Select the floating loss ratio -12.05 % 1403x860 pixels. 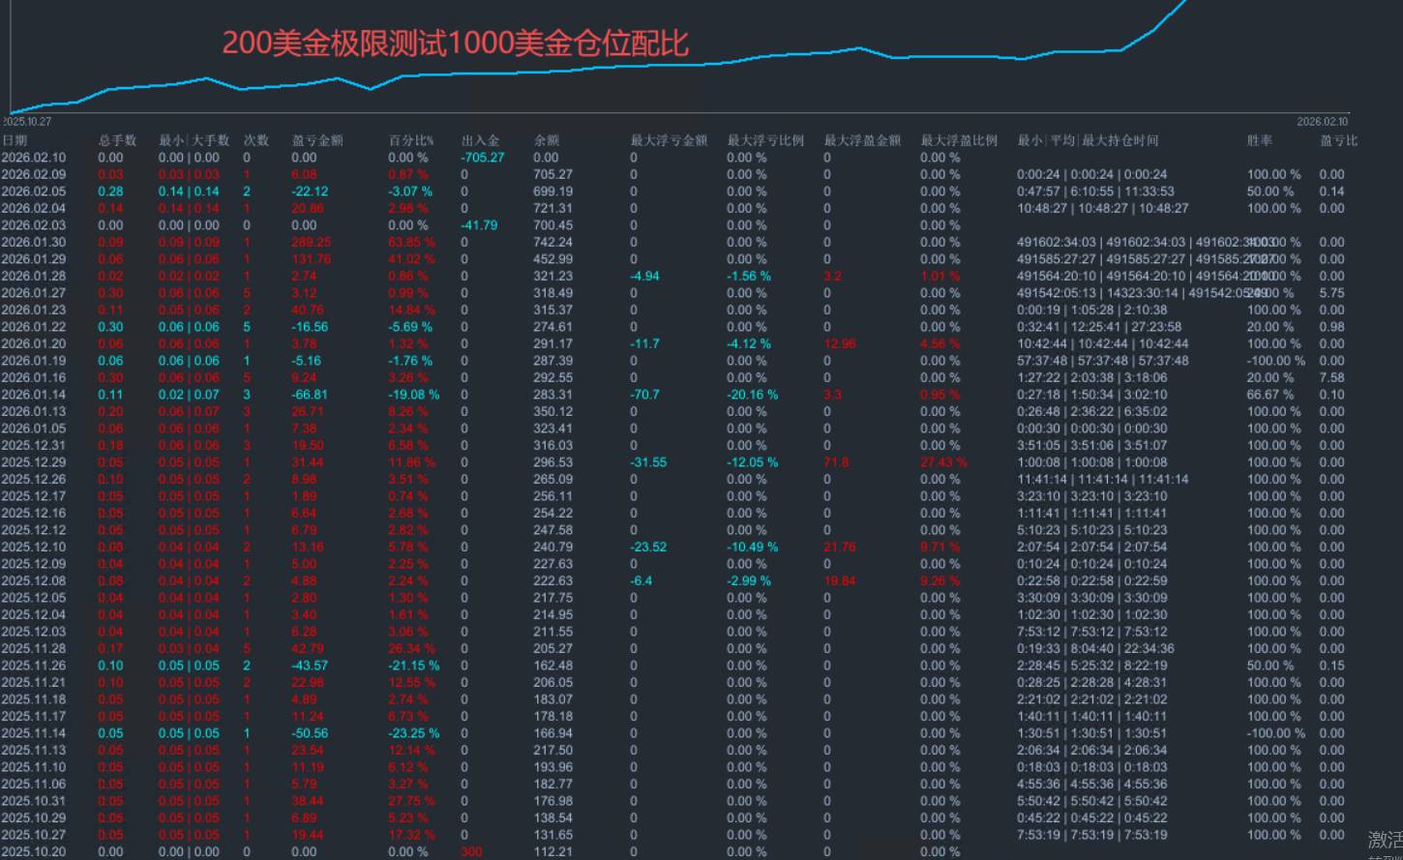[x=752, y=462]
